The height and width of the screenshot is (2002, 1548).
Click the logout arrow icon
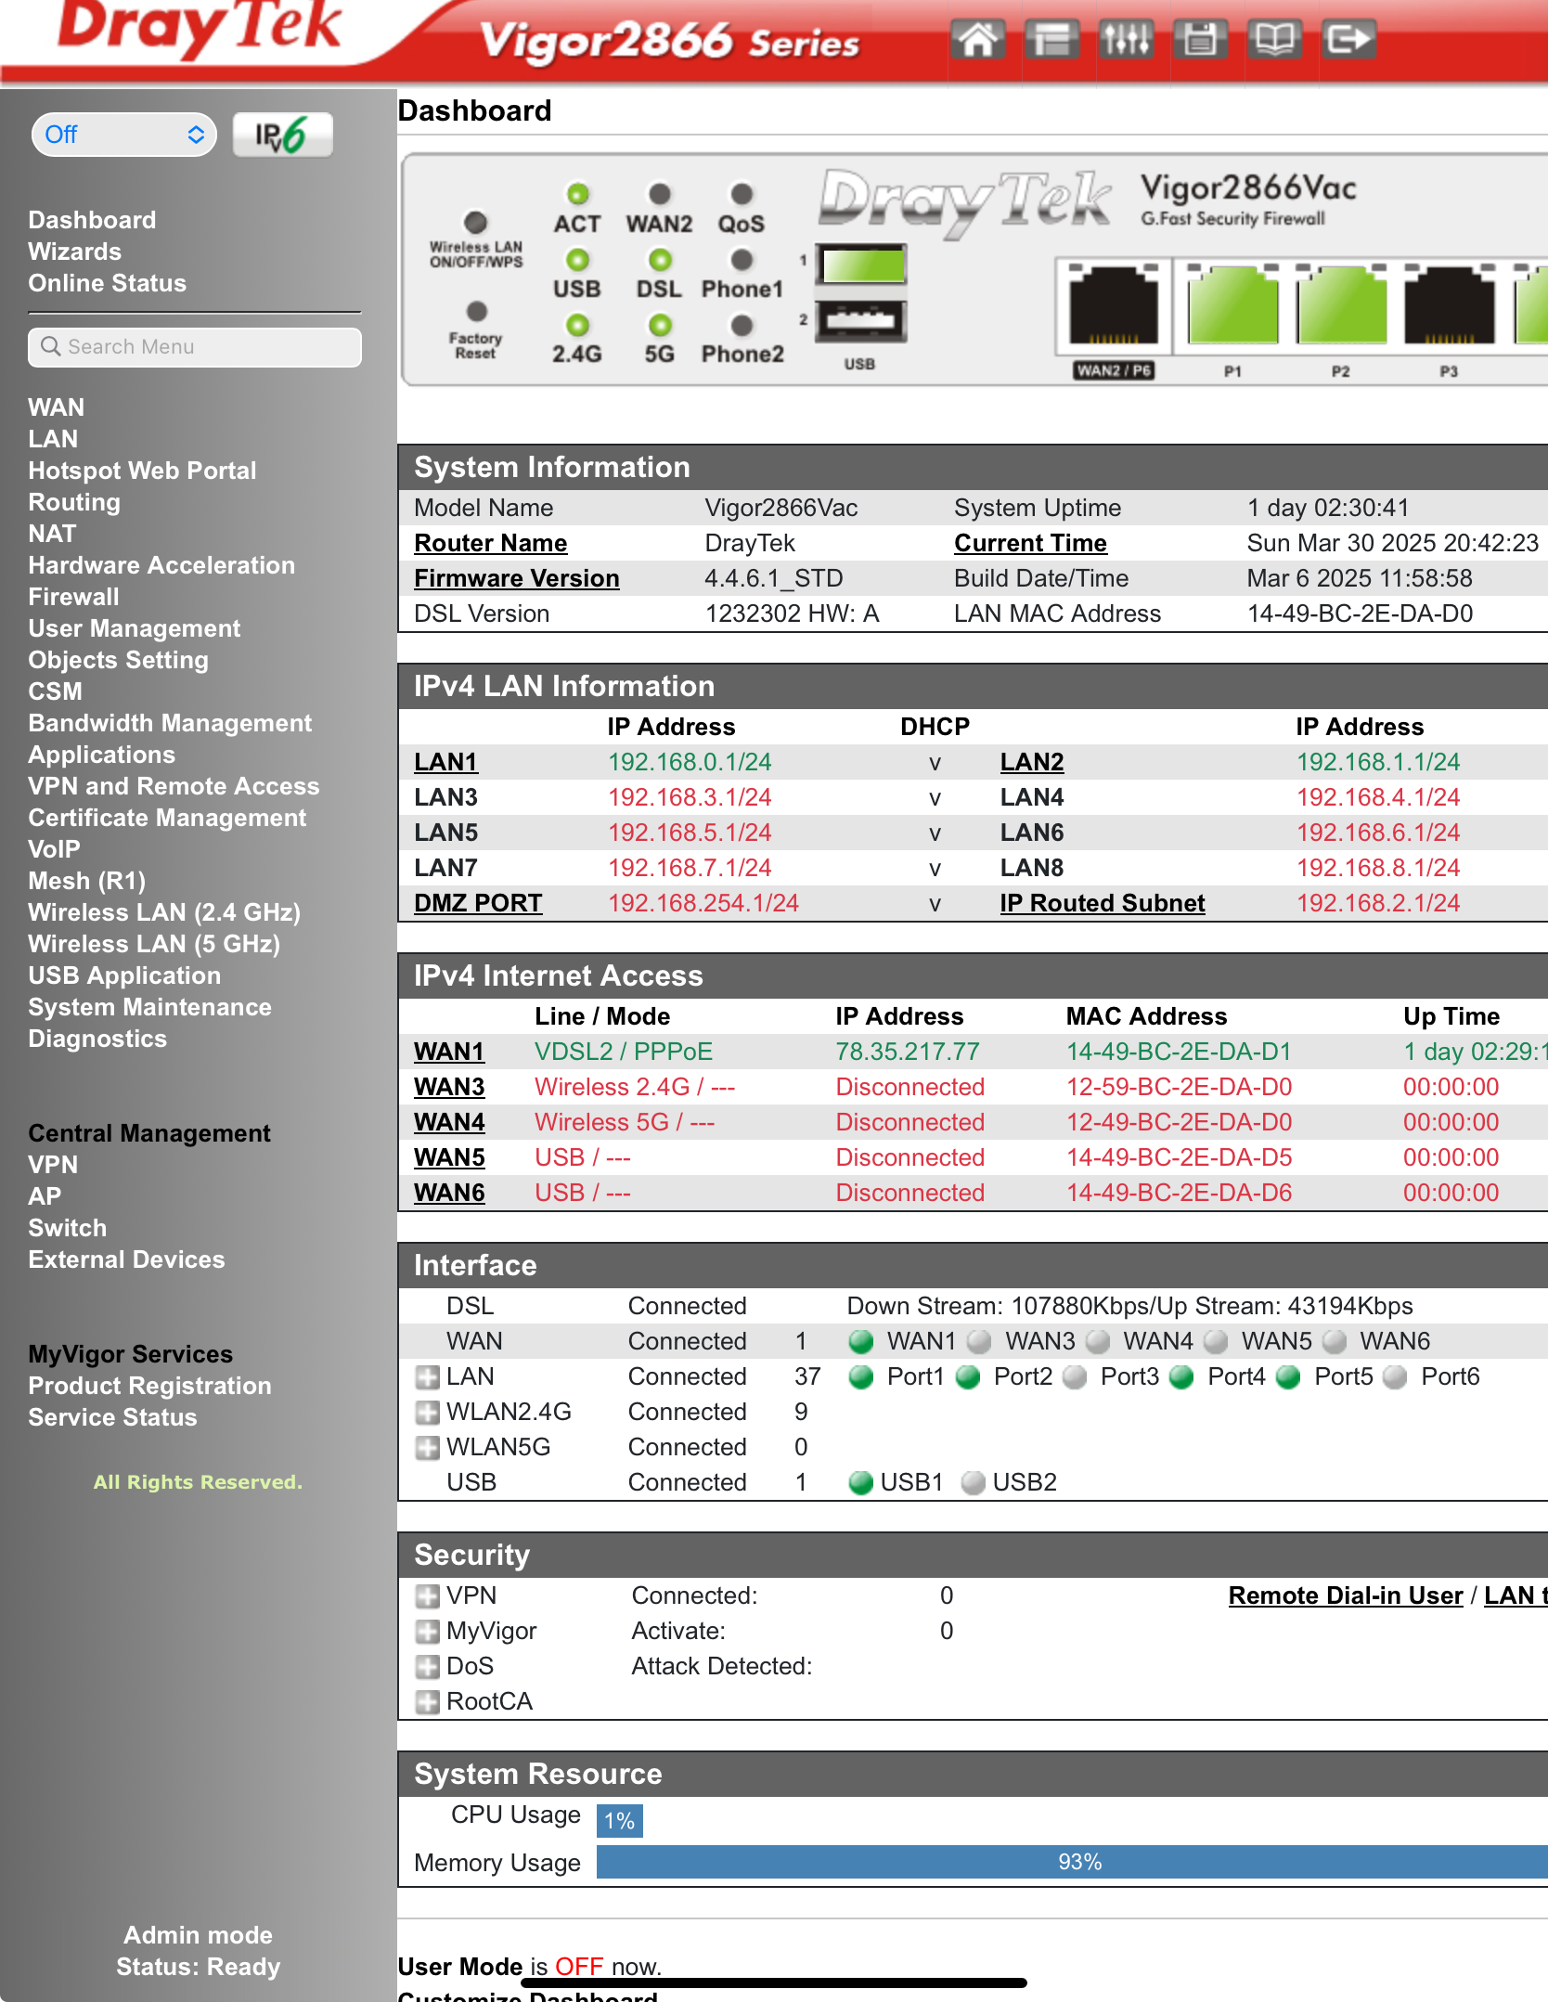[1348, 40]
